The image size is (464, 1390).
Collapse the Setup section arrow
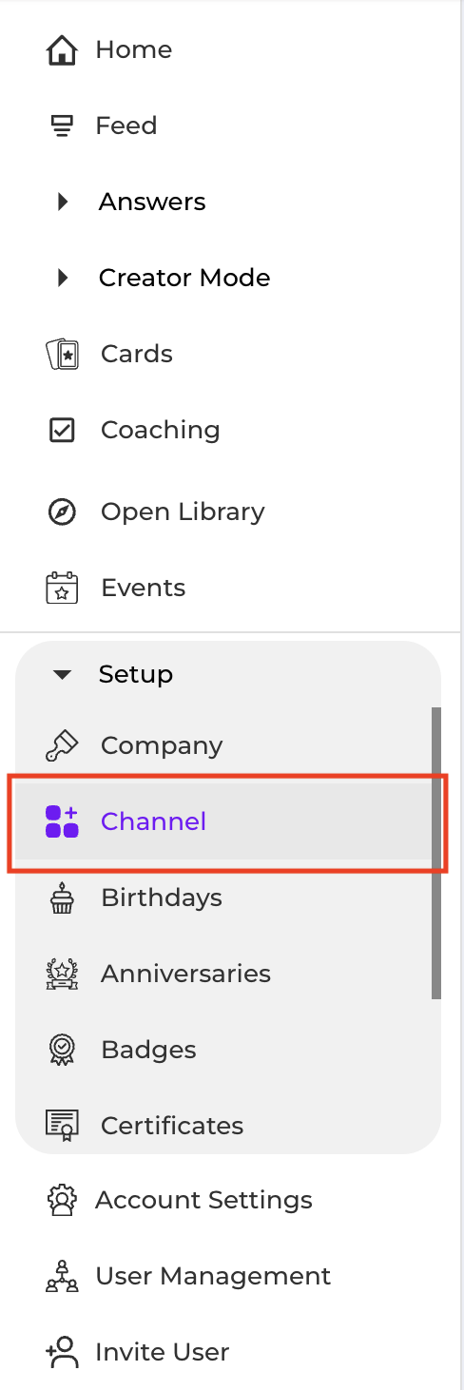(63, 674)
